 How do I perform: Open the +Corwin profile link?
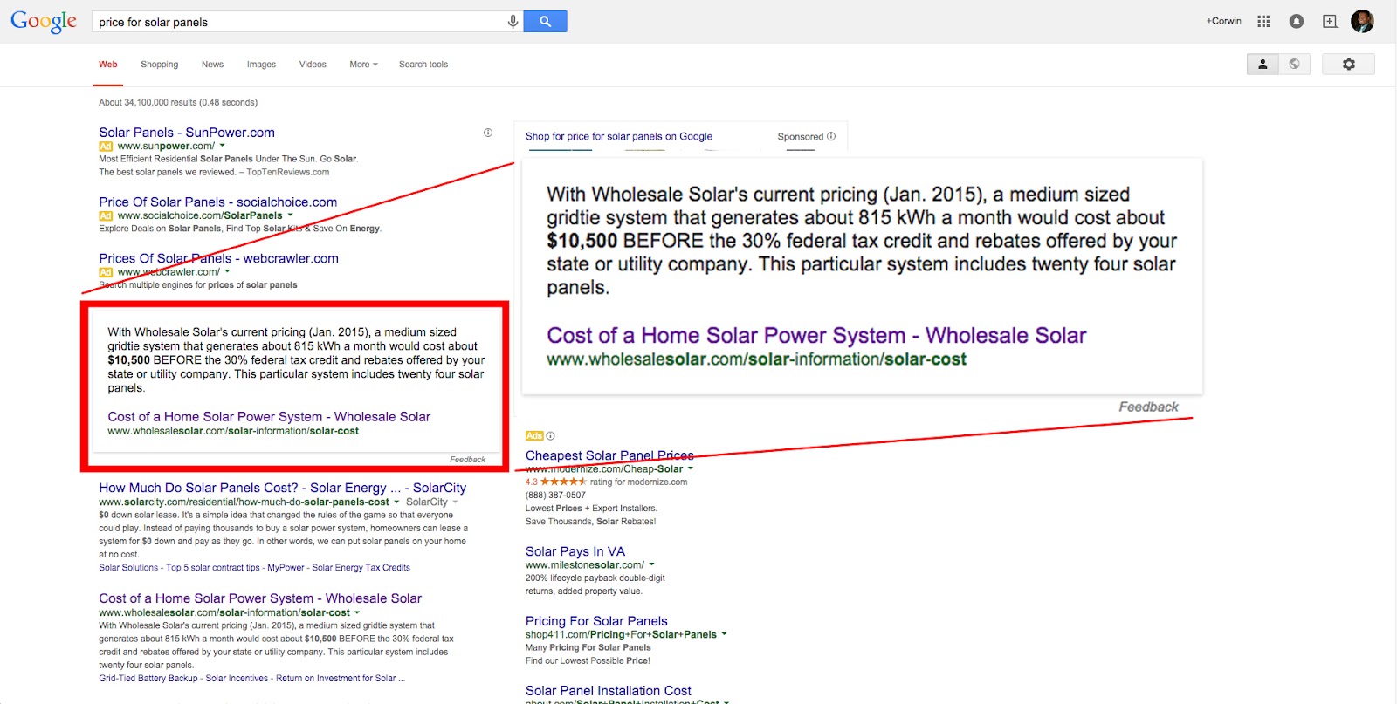tap(1224, 21)
